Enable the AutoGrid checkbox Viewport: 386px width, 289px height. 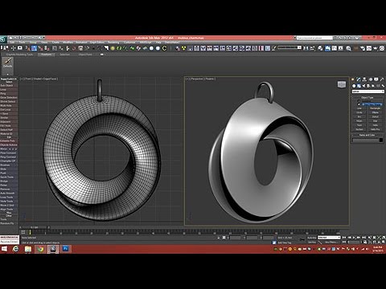(359, 100)
